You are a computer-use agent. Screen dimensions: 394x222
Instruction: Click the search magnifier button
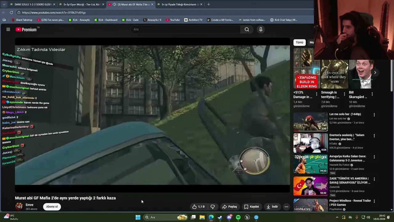pos(247,29)
